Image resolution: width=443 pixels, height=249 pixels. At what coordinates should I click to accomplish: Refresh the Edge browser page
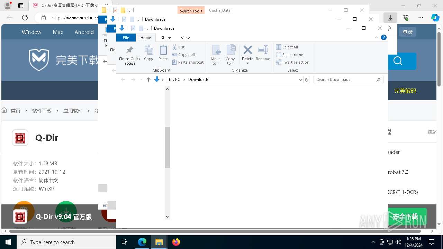(x=25, y=18)
